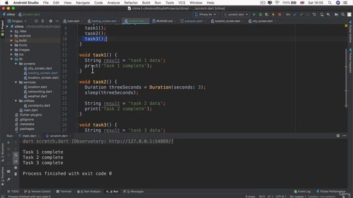This screenshot has height=198, width=353.
Task: Click the collapse-all icon in Project panel header
Action: (x=42, y=21)
